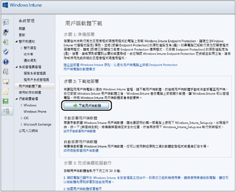Click the Windows Intune logo
236x192 pixels.
tap(22, 5)
